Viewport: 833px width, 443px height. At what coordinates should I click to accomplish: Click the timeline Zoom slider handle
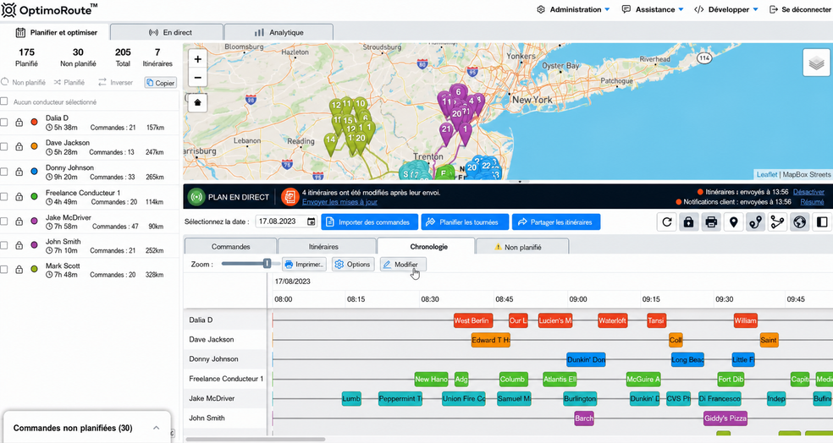[268, 264]
